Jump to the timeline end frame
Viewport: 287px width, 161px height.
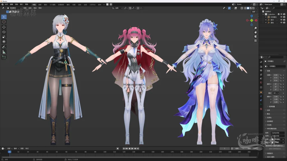point(138,149)
